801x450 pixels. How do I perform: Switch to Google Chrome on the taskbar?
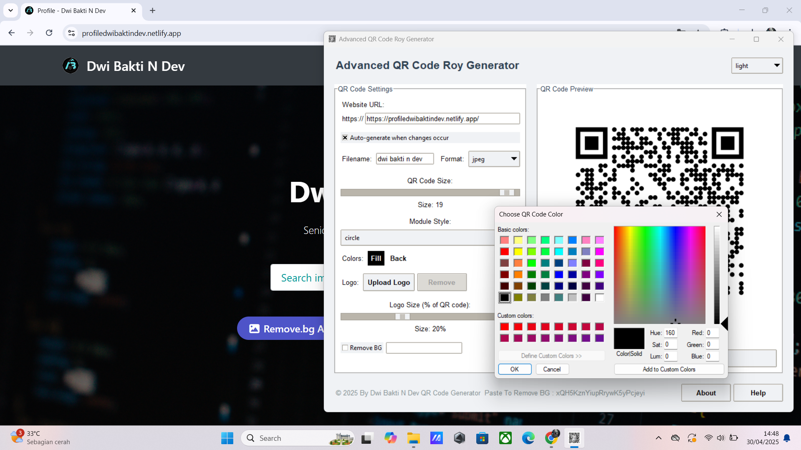(551, 438)
